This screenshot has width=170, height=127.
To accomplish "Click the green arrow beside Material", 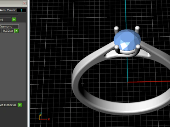I will click(x=20, y=105).
